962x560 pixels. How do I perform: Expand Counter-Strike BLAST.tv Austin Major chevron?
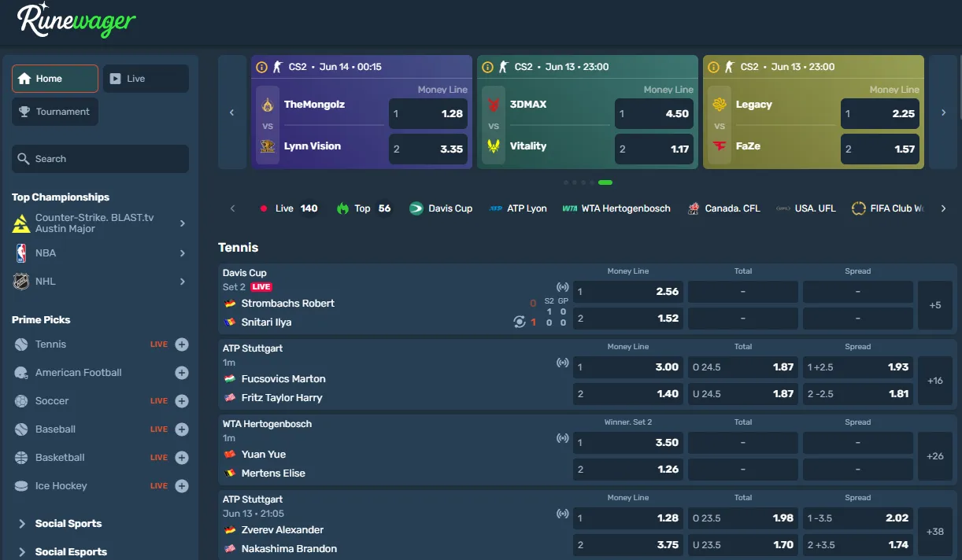coord(182,223)
